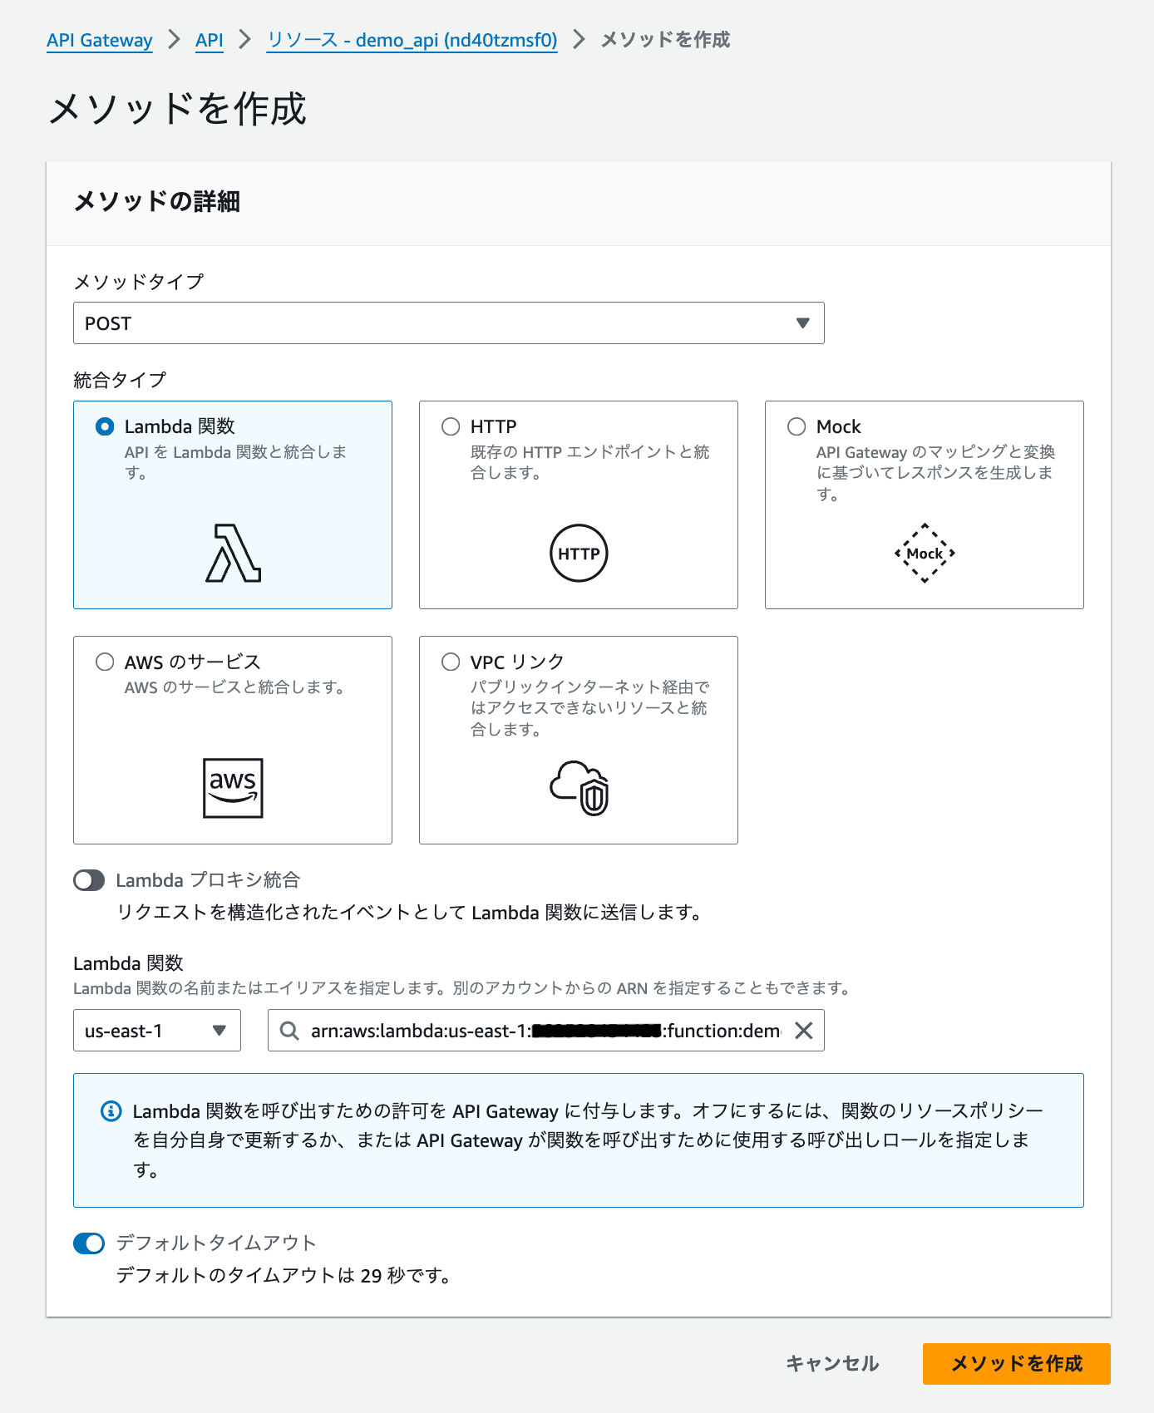This screenshot has height=1413, width=1154.
Task: Open リソース - demo_api breadcrumb link
Action: [x=412, y=40]
